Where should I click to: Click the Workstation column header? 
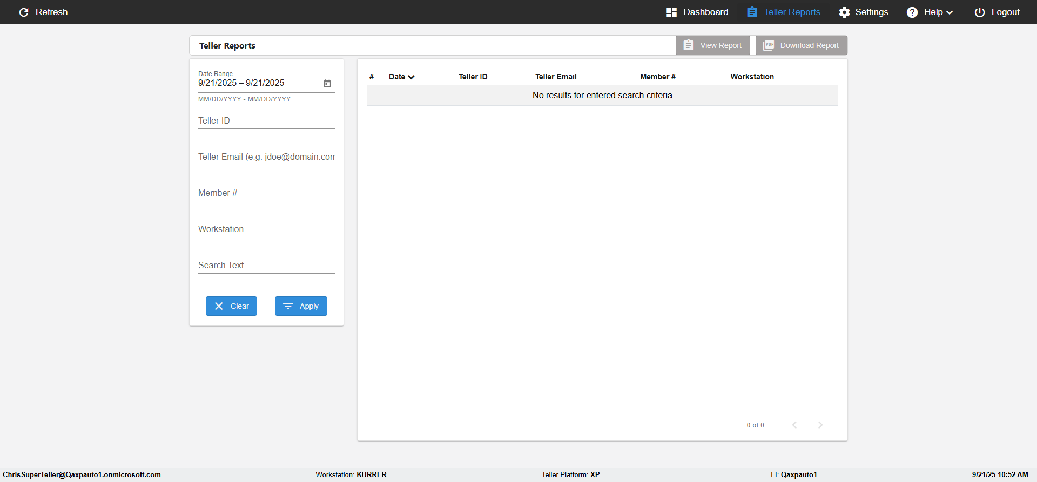click(752, 77)
